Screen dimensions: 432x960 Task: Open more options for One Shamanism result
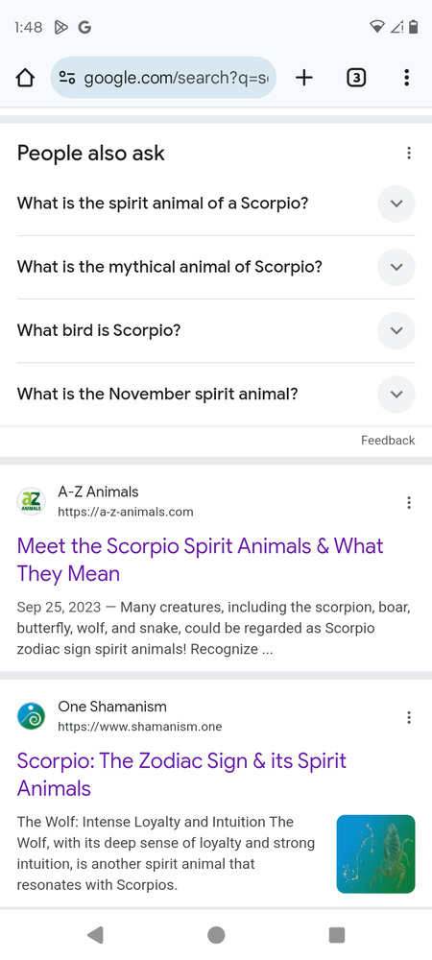click(409, 717)
